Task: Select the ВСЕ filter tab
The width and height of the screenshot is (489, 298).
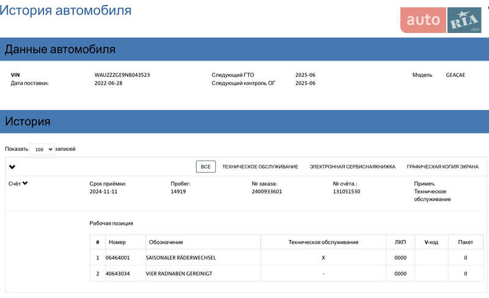Action: tap(205, 167)
